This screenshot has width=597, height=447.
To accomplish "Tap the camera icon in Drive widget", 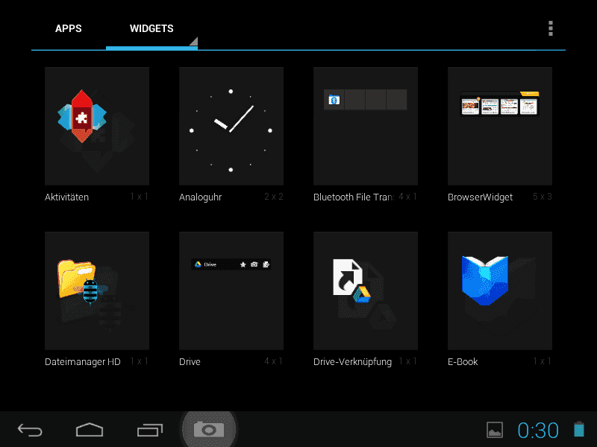I will [x=254, y=264].
